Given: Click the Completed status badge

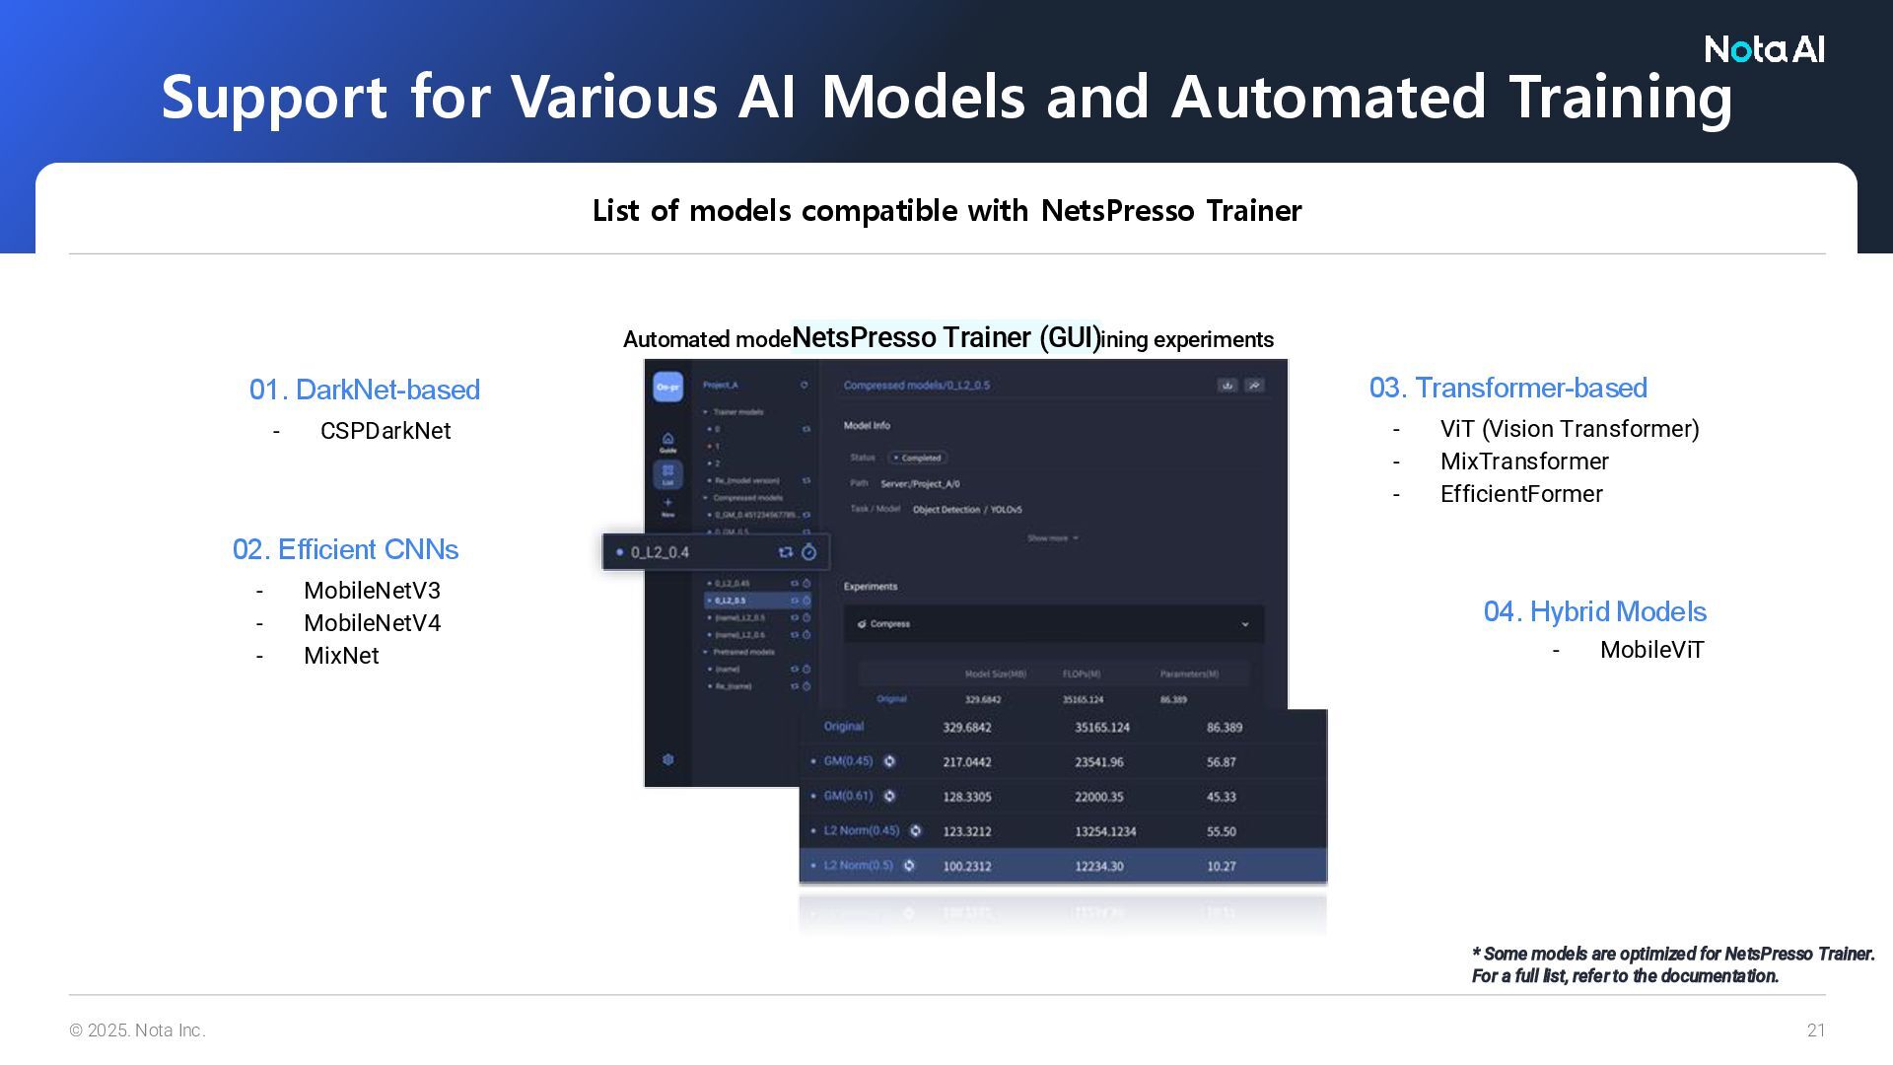Looking at the screenshot, I should click(918, 458).
